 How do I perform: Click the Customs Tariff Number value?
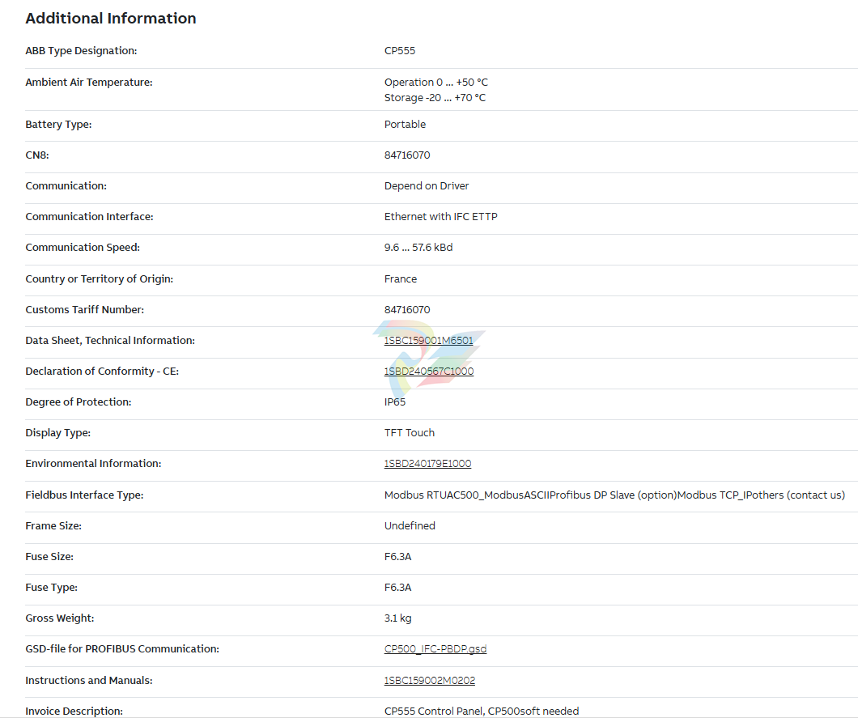pos(407,310)
